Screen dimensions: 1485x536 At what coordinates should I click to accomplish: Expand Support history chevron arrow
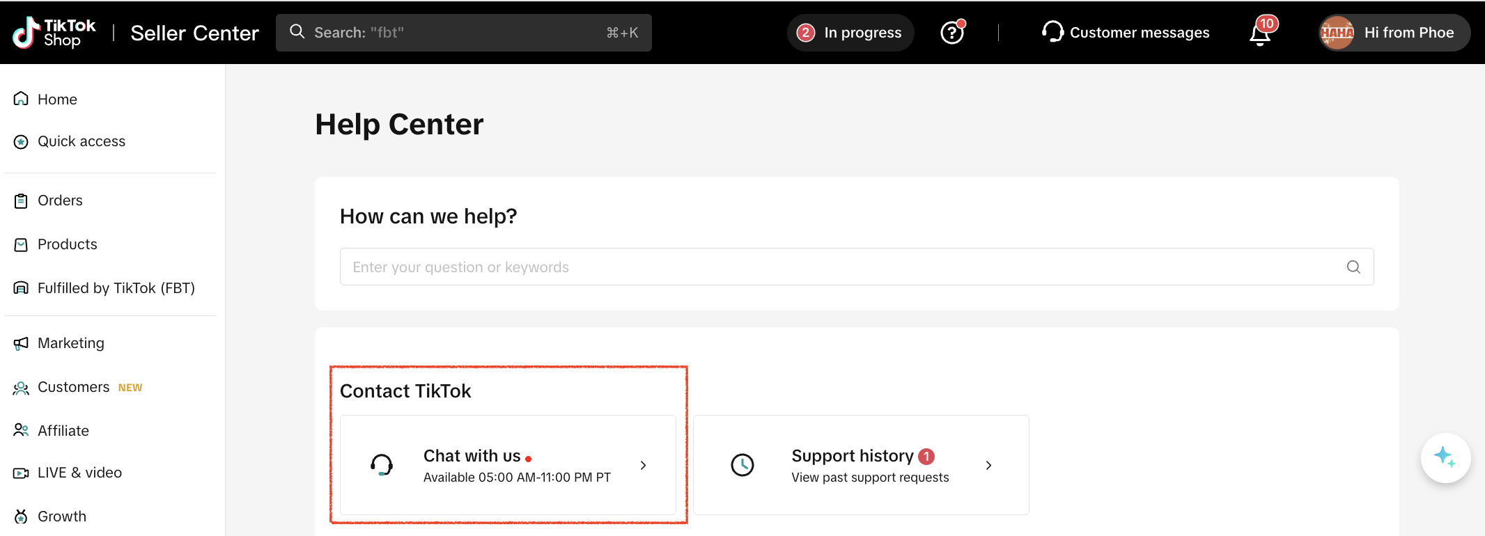coord(988,465)
